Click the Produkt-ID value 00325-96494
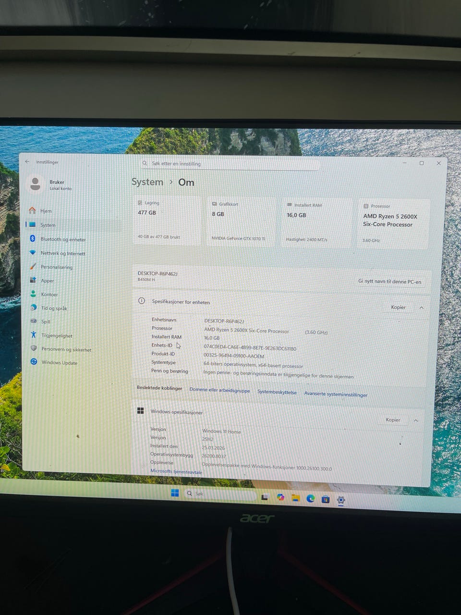This screenshot has height=615, width=461. pyautogui.click(x=234, y=356)
